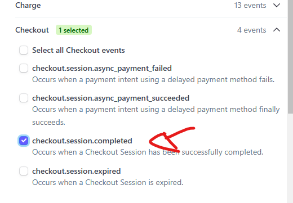Viewport: 293px width, 203px height.
Task: Click "Occurs when a Checkout Session is expired" description
Action: (108, 182)
